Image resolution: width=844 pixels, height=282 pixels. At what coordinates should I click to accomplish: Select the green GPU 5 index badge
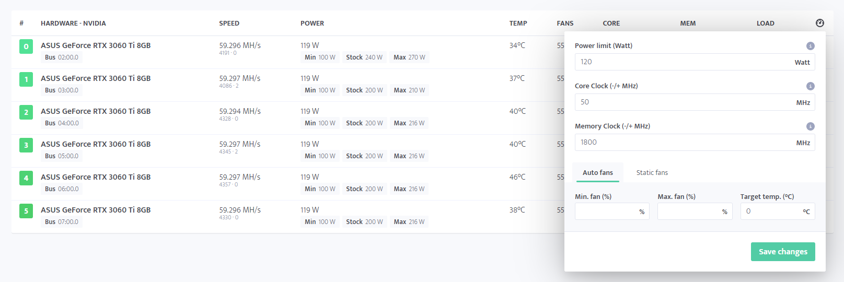(x=26, y=211)
